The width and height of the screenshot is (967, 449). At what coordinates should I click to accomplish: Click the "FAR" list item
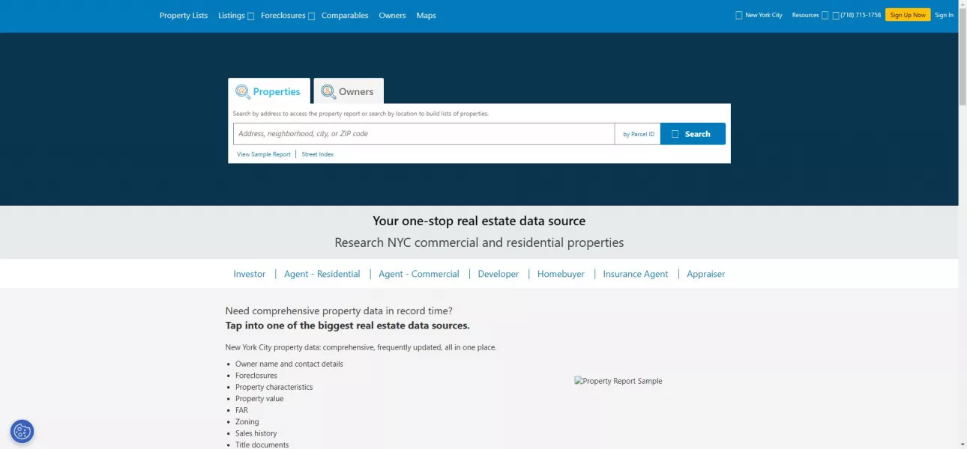[x=241, y=410]
